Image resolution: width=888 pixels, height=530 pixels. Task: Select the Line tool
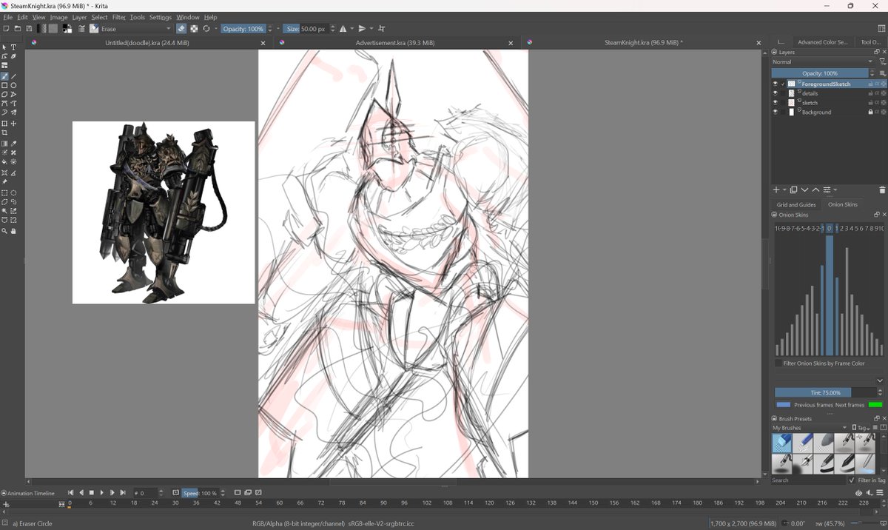[x=13, y=76]
